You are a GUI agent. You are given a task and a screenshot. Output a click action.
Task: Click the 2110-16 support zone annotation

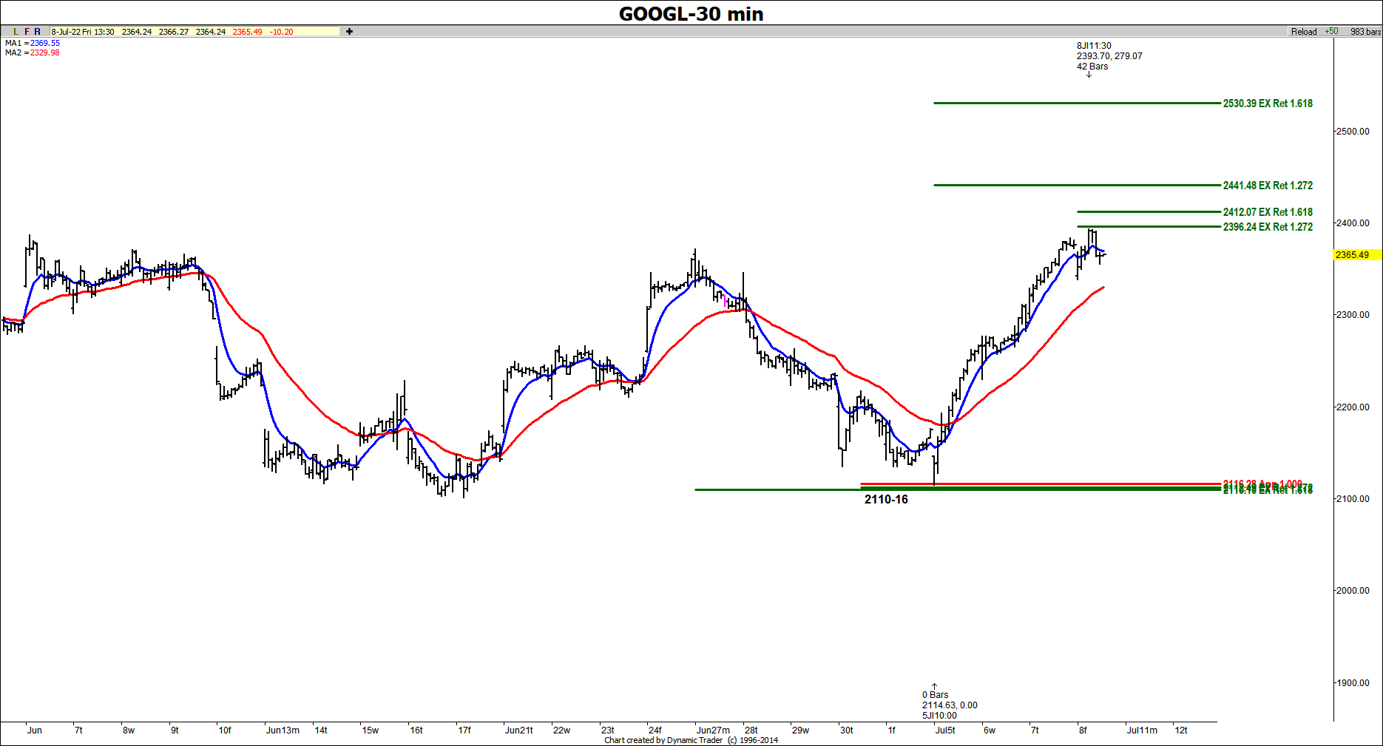pos(886,500)
